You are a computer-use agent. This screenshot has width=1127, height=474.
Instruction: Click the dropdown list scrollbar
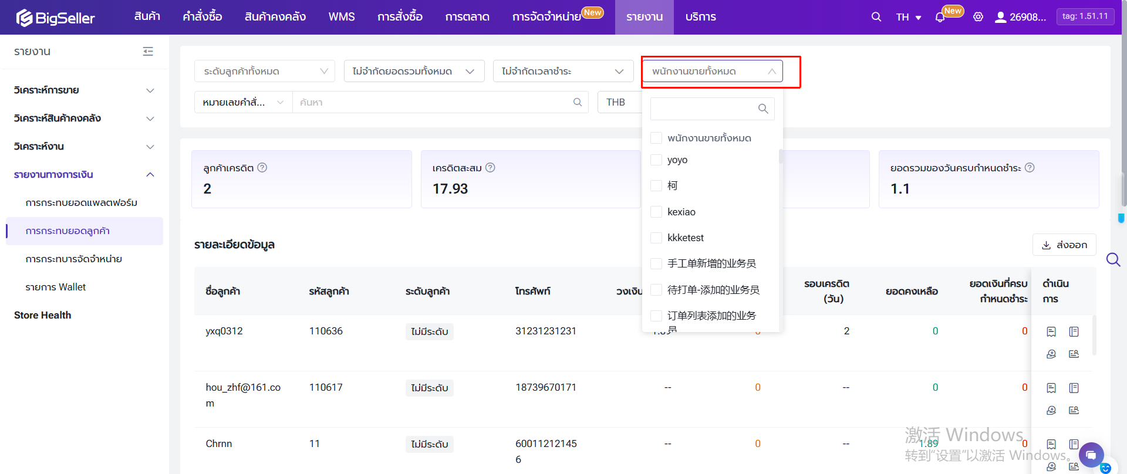pos(780,157)
